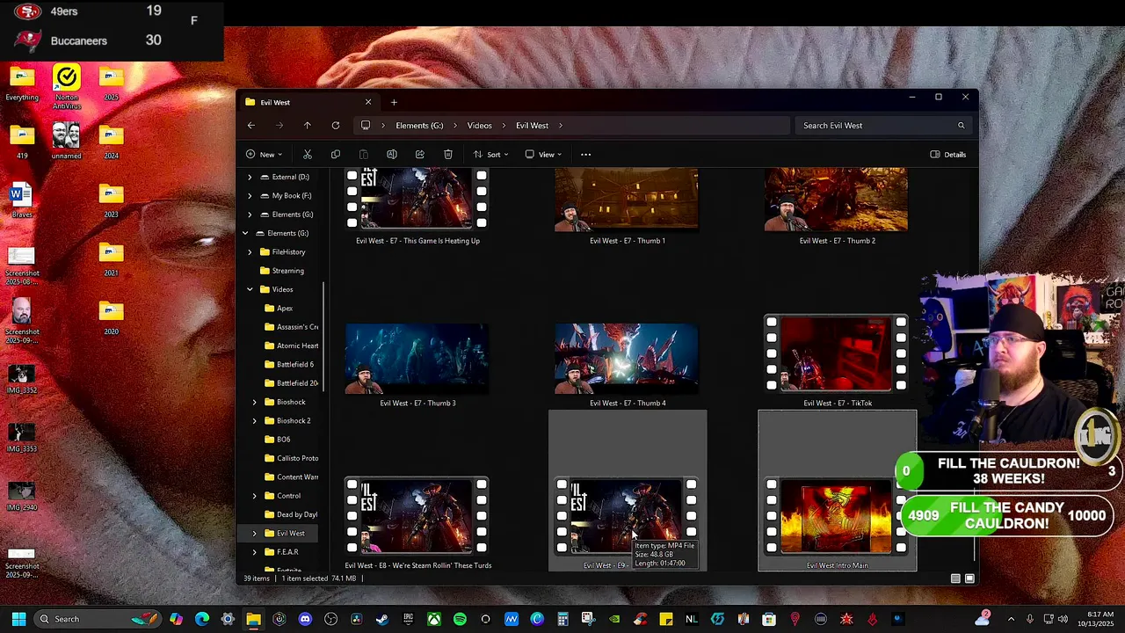Click the Share icon in Explorer toolbar
This screenshot has width=1125, height=633.
(420, 155)
